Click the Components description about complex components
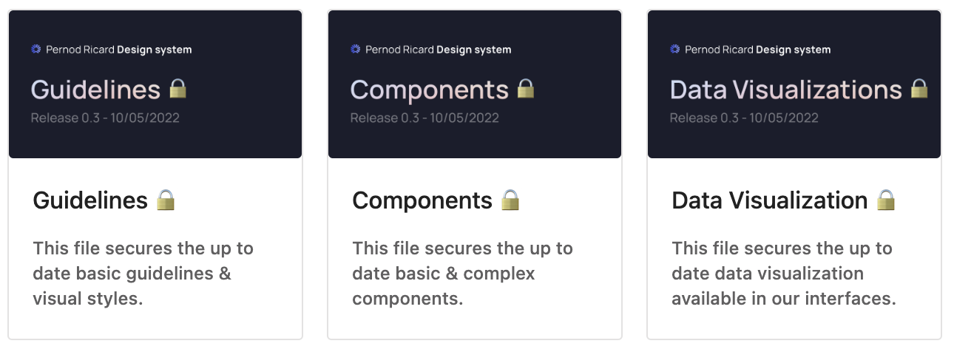954x352 pixels. coord(462,274)
